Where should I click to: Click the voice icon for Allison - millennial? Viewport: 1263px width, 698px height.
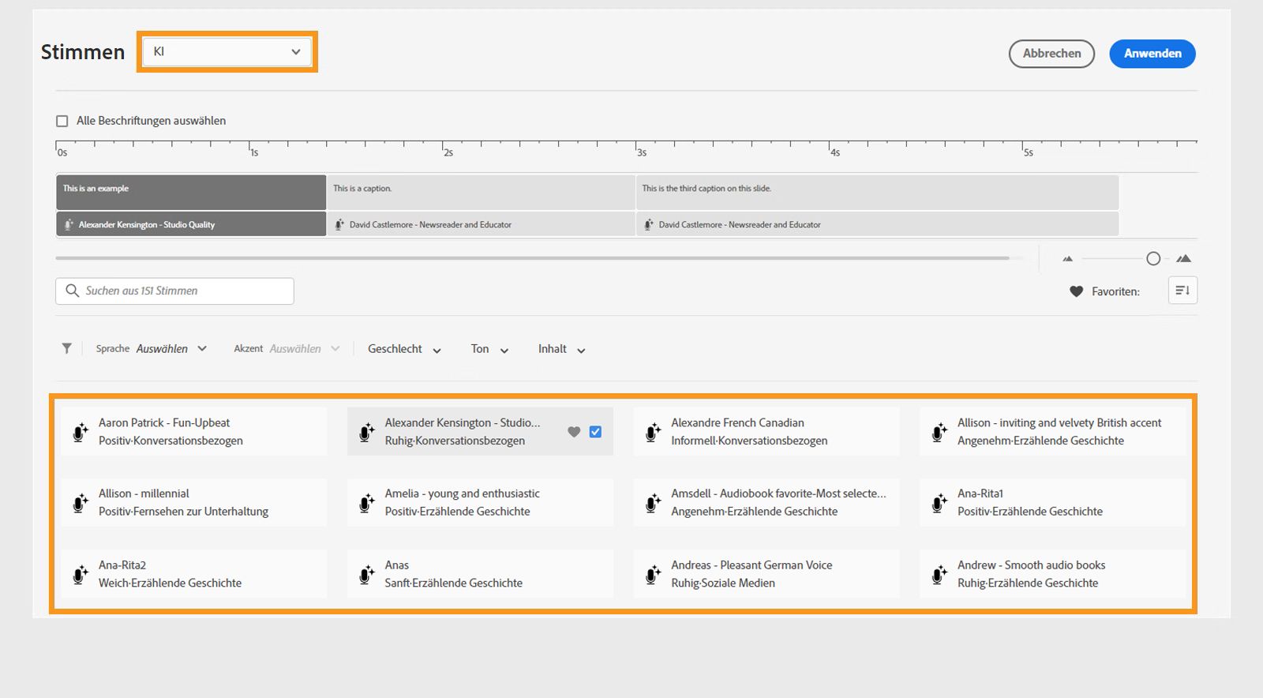(x=81, y=503)
